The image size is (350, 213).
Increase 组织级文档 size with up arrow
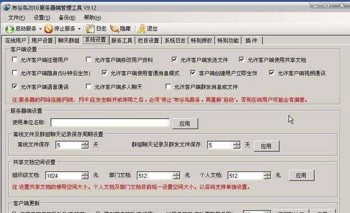(85, 174)
